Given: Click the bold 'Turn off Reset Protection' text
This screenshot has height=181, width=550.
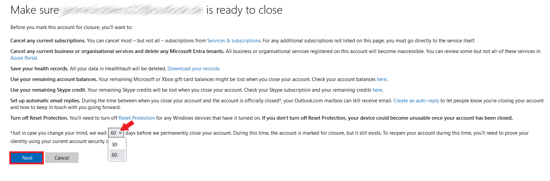Looking at the screenshot, I should tap(39, 118).
